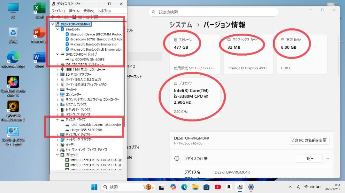Collapse the プロセッサ category arrow
345x193 pixels.
tap(57, 155)
